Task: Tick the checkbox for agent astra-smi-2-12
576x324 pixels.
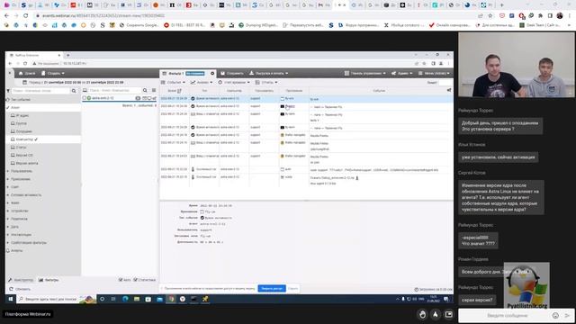Action: click(84, 98)
